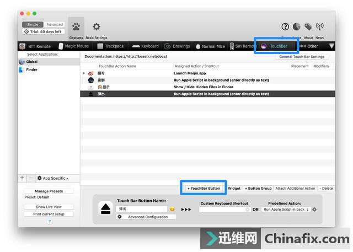Click the help question mark below Print setup

coord(49,222)
